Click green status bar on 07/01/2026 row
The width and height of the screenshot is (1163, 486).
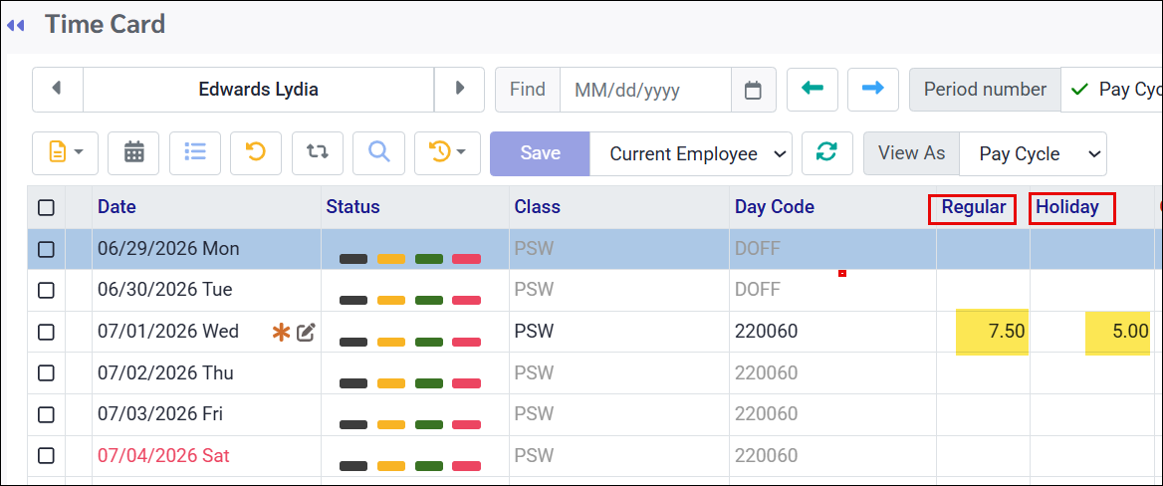coord(429,342)
